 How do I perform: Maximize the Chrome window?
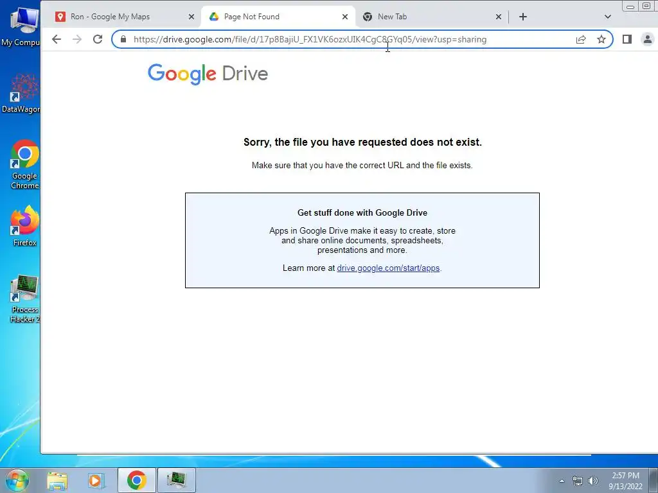[x=646, y=6]
